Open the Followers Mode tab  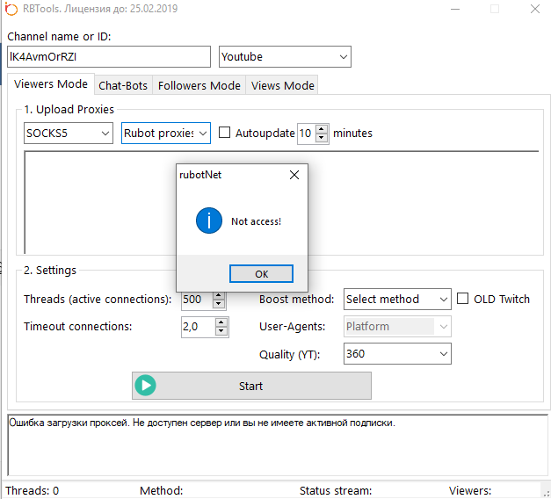pos(199,85)
